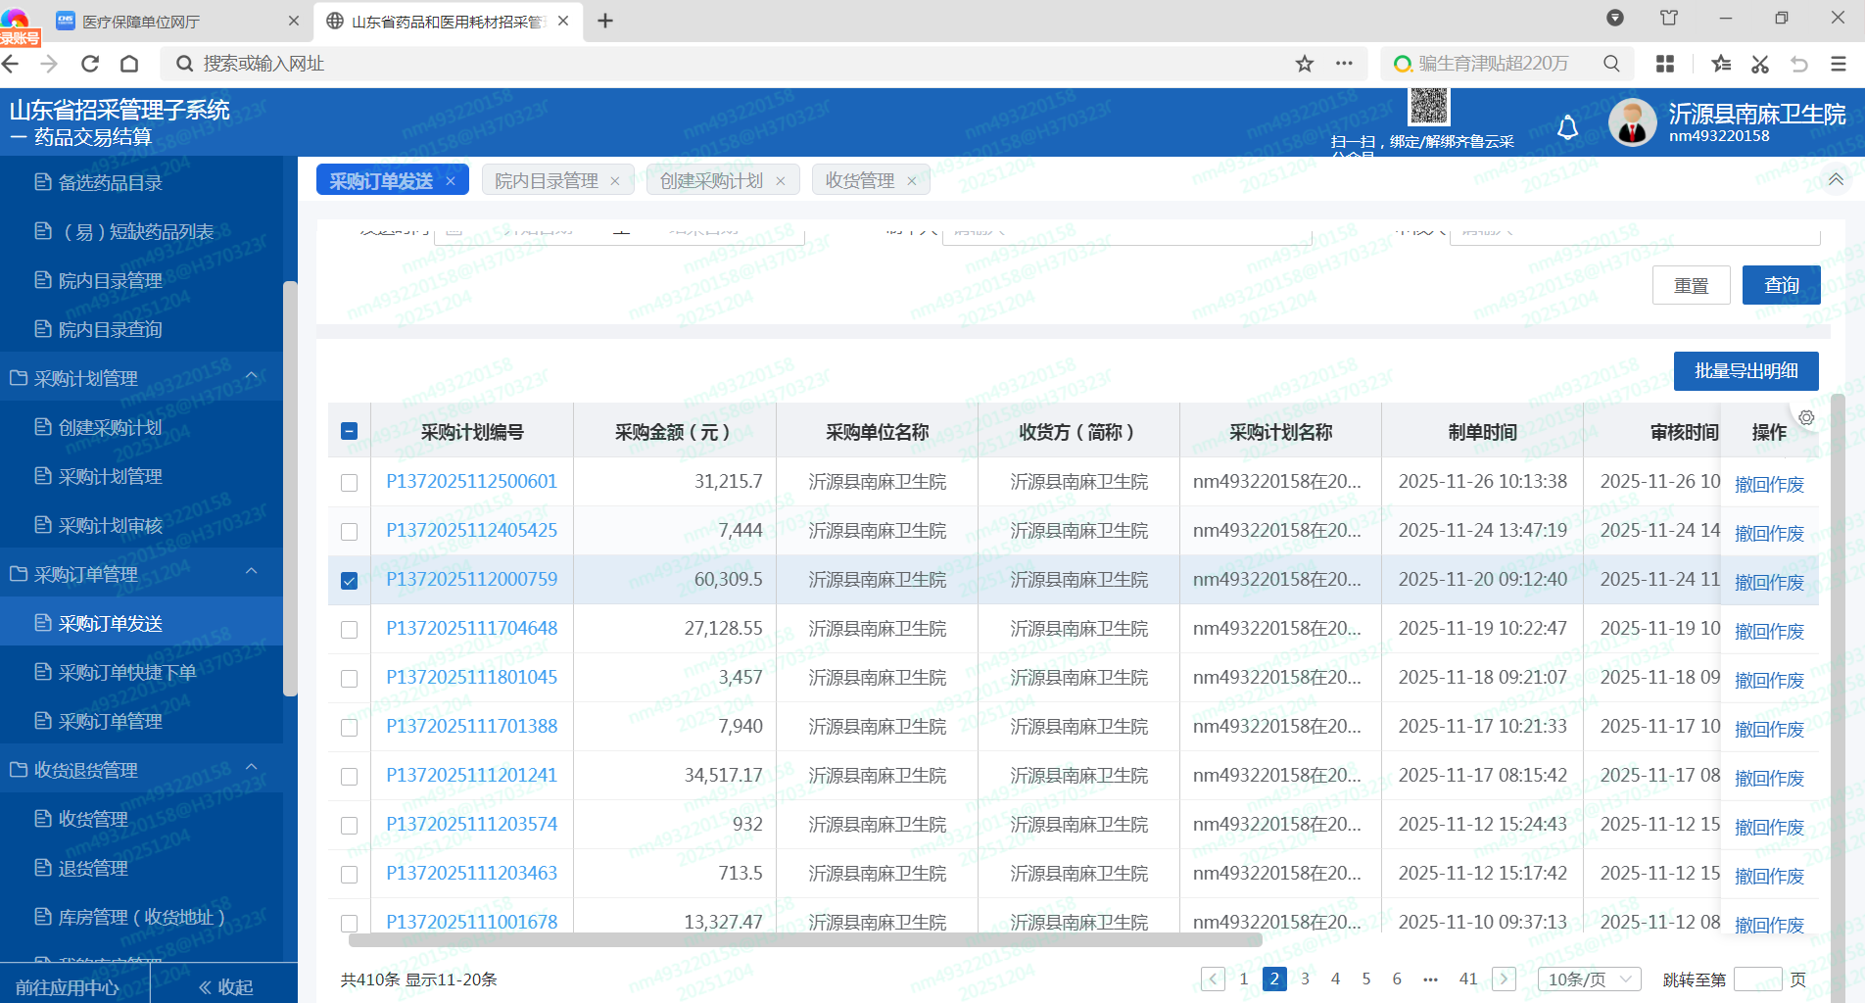Go to browser home page icon
The width and height of the screenshot is (1865, 1003).
tap(129, 64)
